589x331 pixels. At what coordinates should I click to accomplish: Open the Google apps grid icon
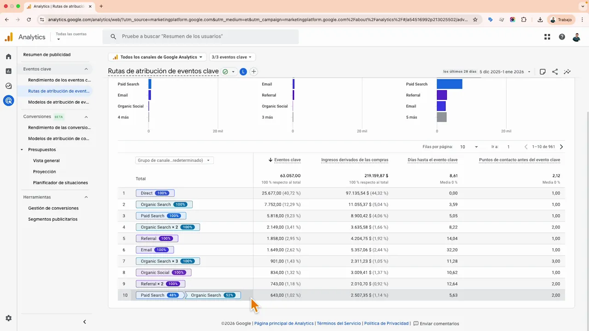(547, 37)
